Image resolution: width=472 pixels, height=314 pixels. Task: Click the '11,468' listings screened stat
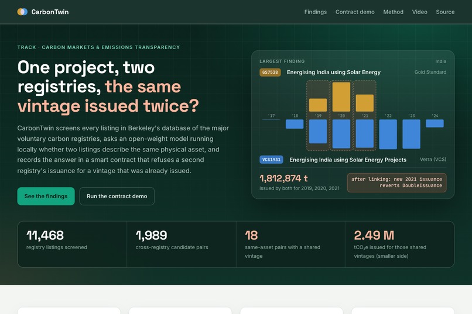[x=45, y=235]
